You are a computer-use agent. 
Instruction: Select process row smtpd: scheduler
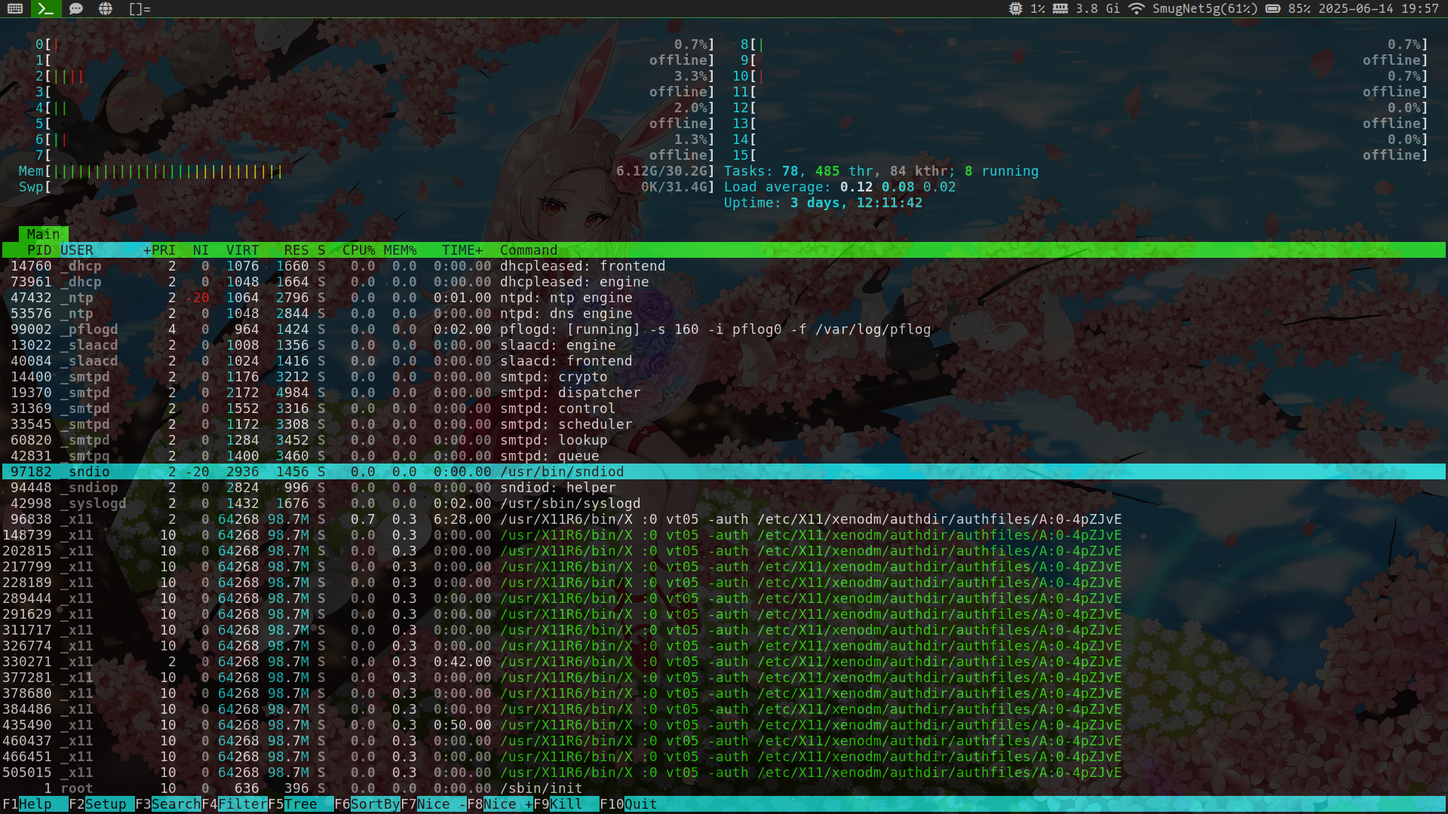[724, 424]
